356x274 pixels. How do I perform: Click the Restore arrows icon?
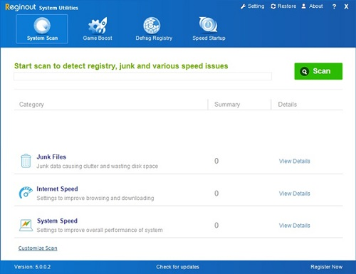tap(273, 6)
